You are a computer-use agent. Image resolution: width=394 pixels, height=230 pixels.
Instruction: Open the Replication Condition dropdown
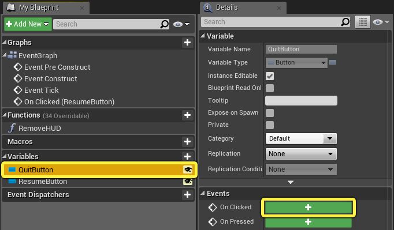pyautogui.click(x=301, y=169)
